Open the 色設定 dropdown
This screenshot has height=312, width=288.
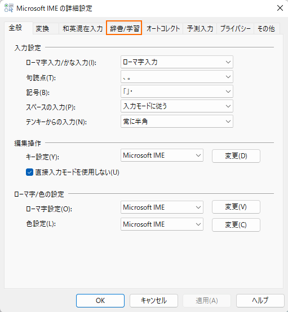coord(162,224)
